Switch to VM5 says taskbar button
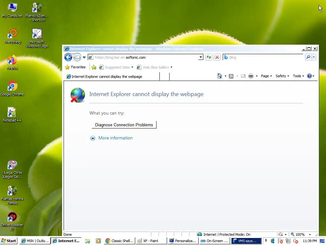The height and width of the screenshot is (245, 326). point(246,241)
